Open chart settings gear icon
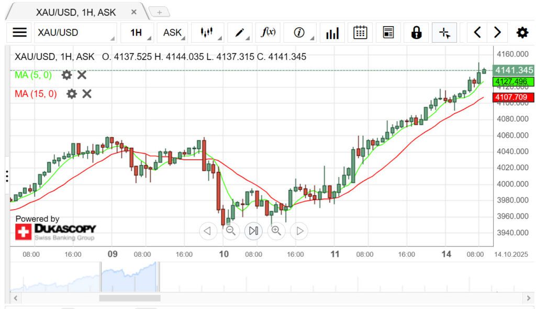The height and width of the screenshot is (309, 536). [x=522, y=32]
